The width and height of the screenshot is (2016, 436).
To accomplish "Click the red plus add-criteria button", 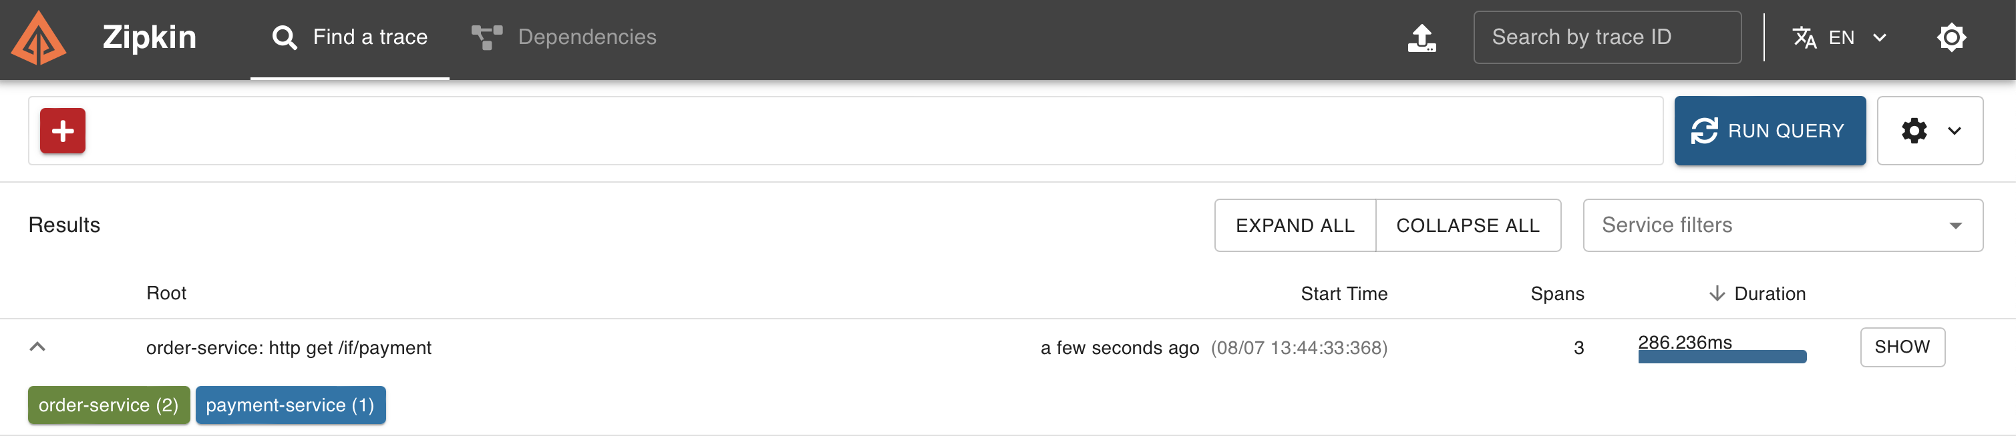I will pyautogui.click(x=63, y=131).
